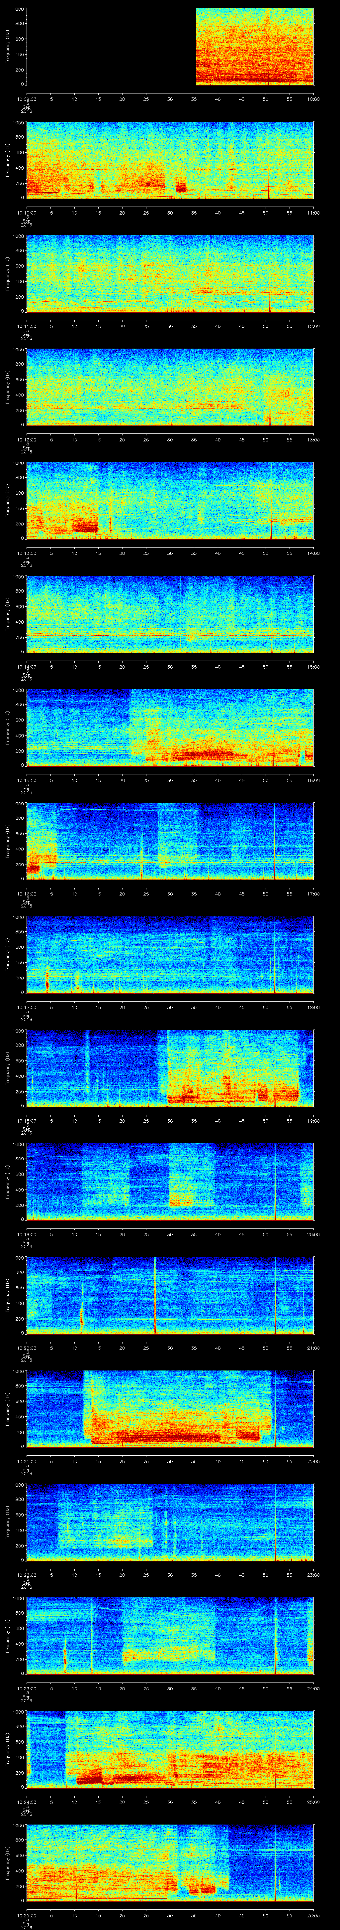Click the 10:16:00 start time label
This screenshot has height=1930, width=340.
[x=26, y=893]
